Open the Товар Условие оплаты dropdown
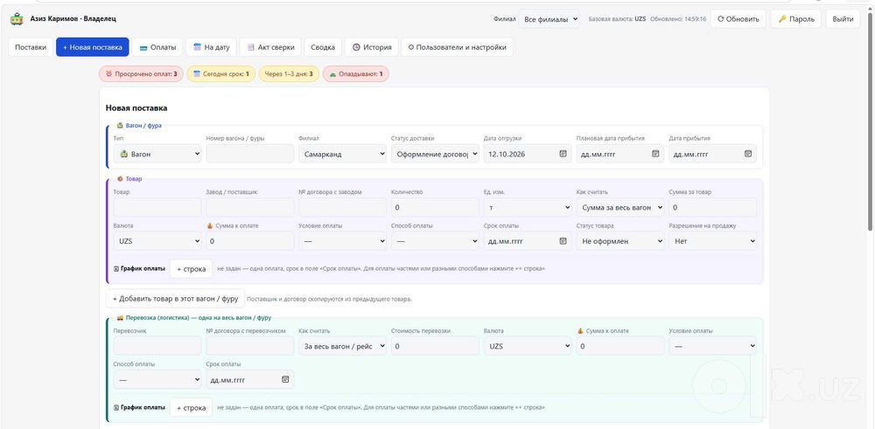 tap(343, 241)
